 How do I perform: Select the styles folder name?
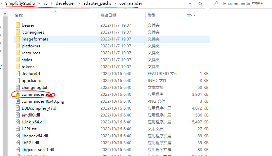(x=27, y=60)
